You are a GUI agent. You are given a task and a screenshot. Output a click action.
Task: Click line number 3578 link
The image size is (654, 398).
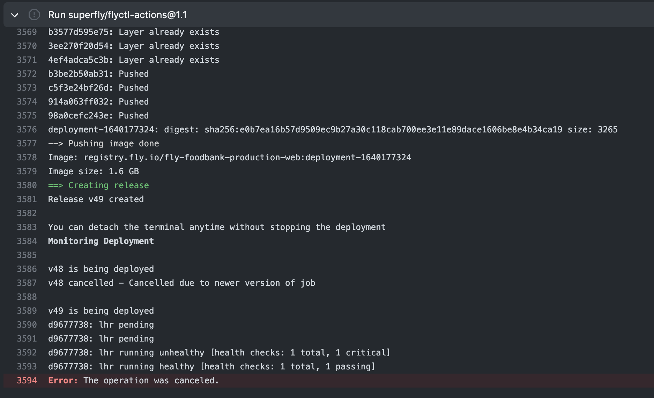27,158
